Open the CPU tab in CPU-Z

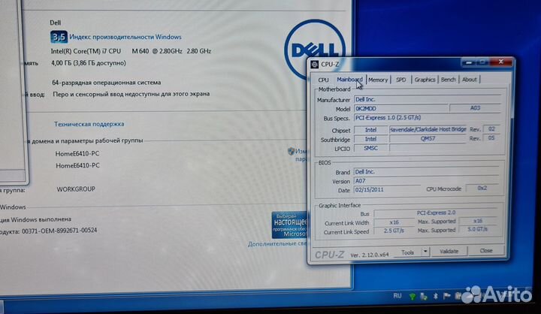click(x=323, y=80)
